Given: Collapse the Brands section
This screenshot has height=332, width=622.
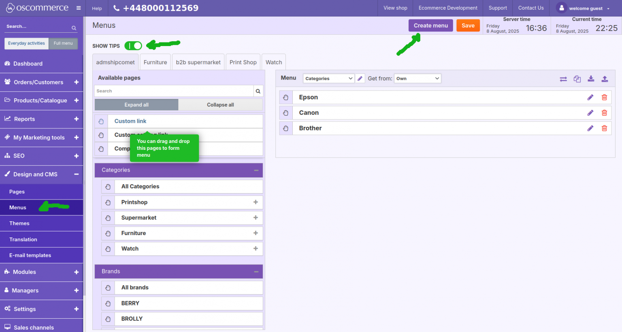Looking at the screenshot, I should coord(256,271).
